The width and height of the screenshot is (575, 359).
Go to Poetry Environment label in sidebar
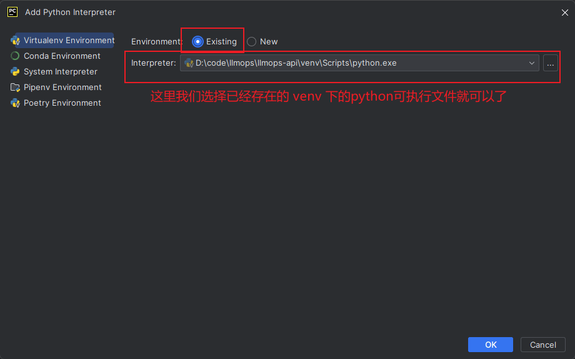pyautogui.click(x=62, y=103)
